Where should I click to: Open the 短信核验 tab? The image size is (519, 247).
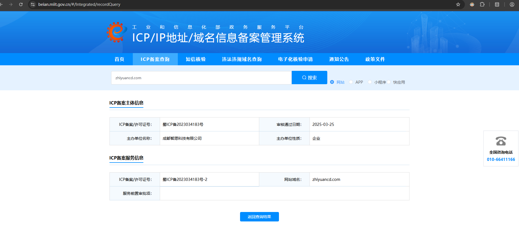coord(196,59)
